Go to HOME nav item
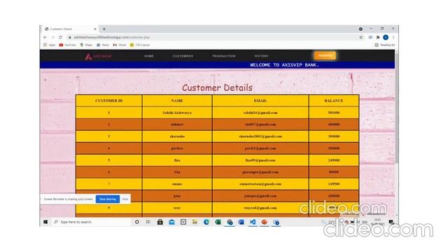The width and height of the screenshot is (448, 252). [149, 56]
